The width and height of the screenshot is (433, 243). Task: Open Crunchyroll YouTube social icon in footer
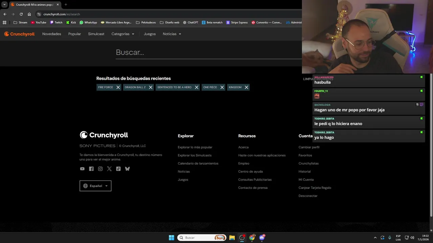pos(82,169)
